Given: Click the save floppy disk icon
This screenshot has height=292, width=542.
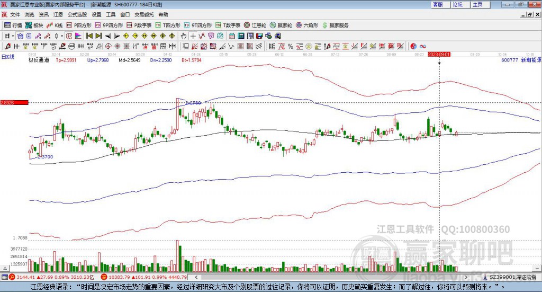Looking at the screenshot, I should pos(259,36).
